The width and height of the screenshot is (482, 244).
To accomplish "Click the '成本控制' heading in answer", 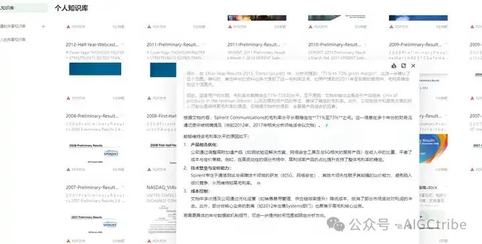I will 200,191.
